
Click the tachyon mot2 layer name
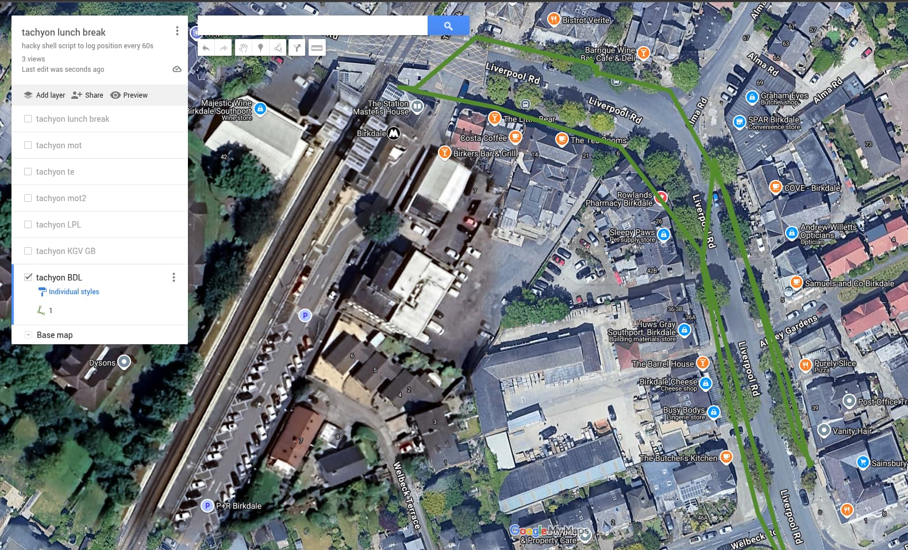pyautogui.click(x=61, y=198)
